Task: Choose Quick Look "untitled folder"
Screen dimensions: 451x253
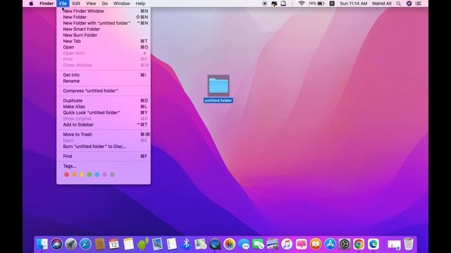Action: click(104, 112)
